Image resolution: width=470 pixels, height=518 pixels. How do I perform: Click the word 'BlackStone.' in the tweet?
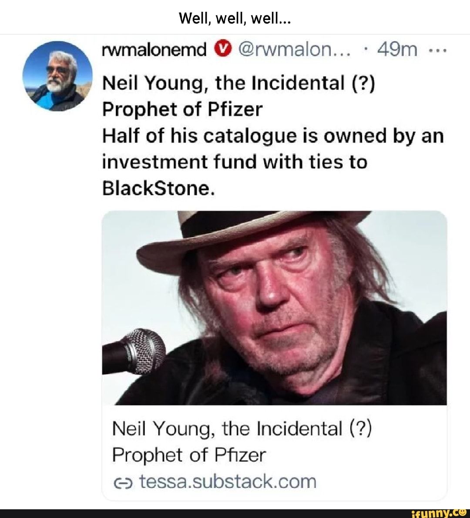coord(159,189)
